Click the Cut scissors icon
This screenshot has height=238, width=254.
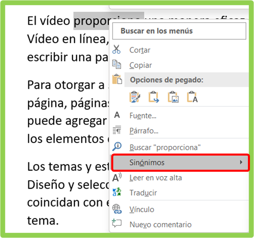point(116,49)
